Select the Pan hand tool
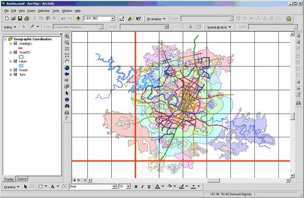The height and width of the screenshot is (198, 304). click(x=67, y=61)
